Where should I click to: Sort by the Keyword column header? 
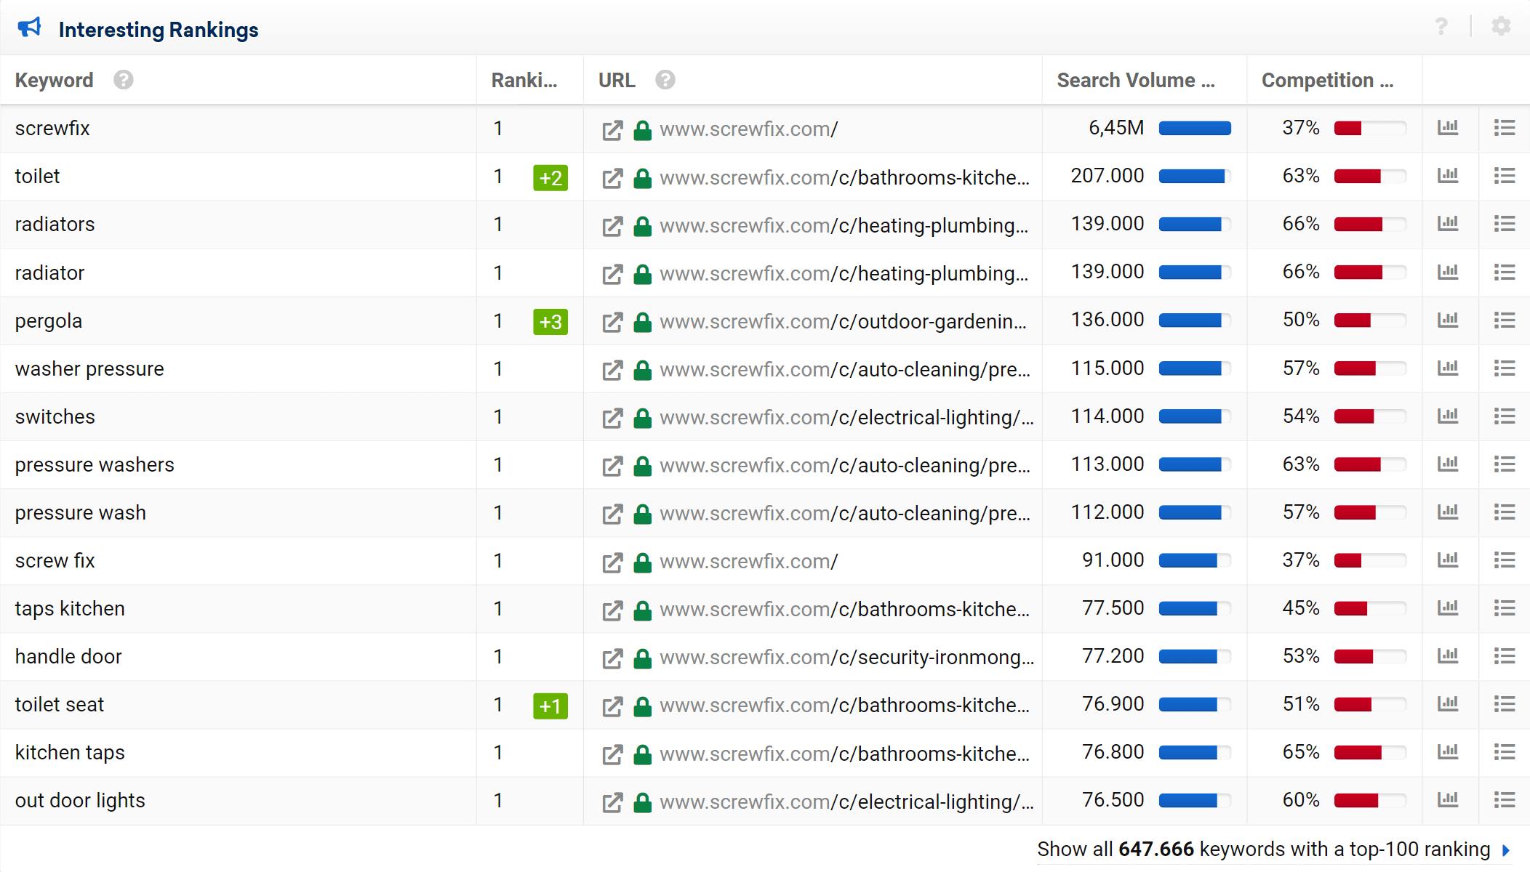click(x=54, y=80)
